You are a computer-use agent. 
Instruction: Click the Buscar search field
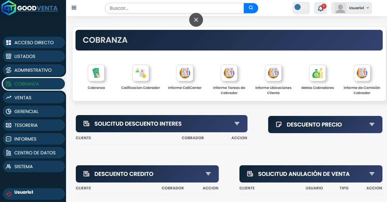175,8
